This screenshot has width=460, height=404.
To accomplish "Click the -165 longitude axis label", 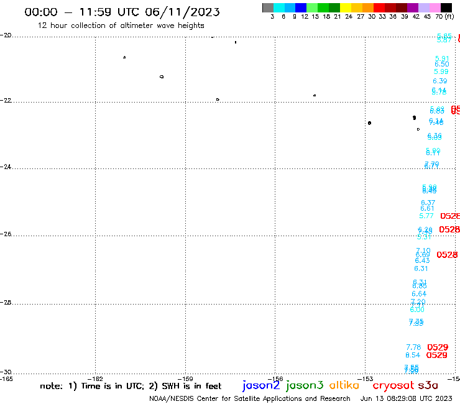I will [x=6, y=379].
